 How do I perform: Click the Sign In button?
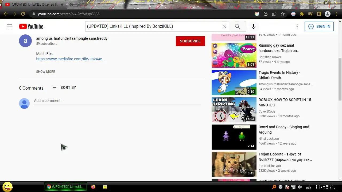[319, 26]
